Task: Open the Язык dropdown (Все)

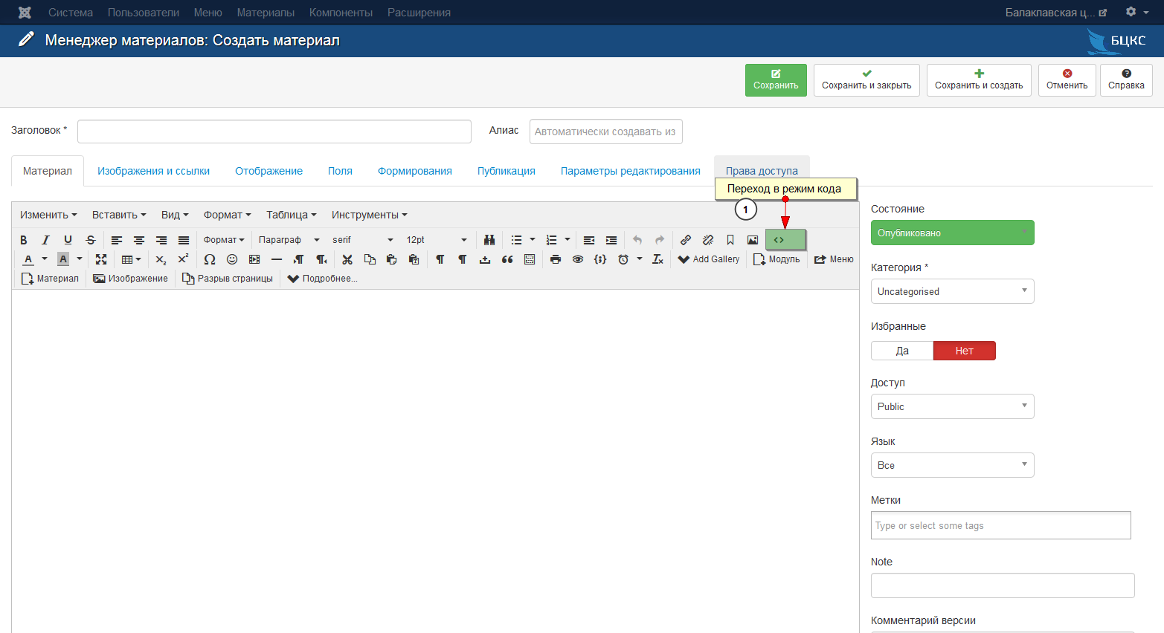Action: pyautogui.click(x=953, y=465)
